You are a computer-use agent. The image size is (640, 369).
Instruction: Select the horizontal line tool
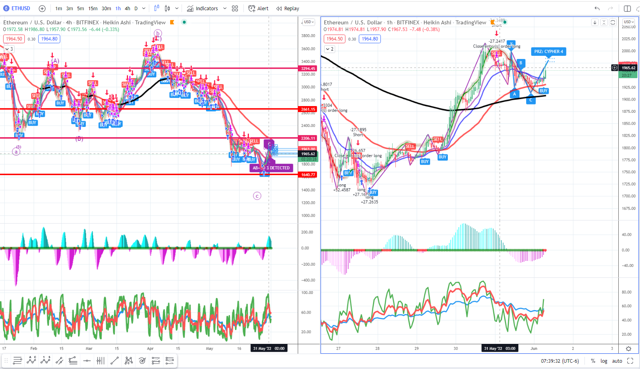pyautogui.click(x=87, y=360)
